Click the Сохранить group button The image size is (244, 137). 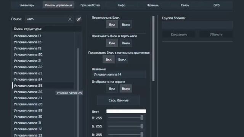(179, 35)
